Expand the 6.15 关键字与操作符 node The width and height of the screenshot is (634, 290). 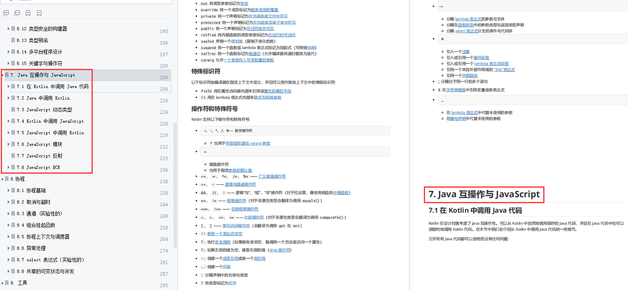pos(8,63)
